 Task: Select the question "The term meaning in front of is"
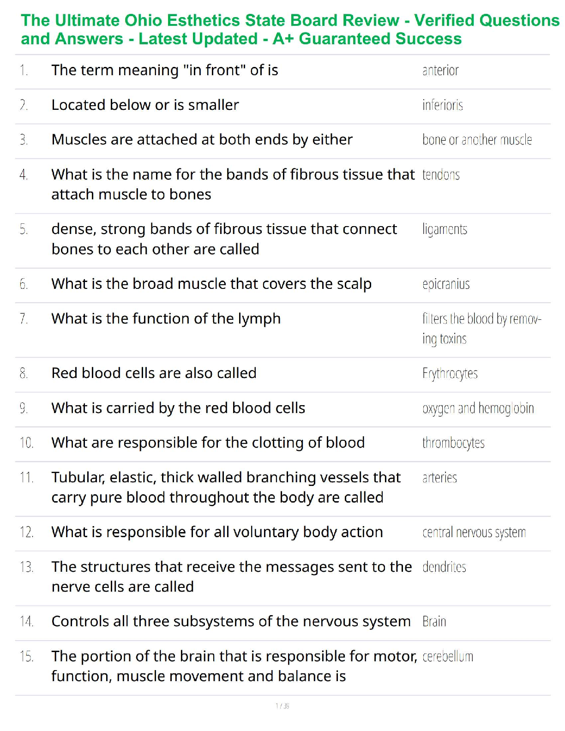(x=165, y=71)
